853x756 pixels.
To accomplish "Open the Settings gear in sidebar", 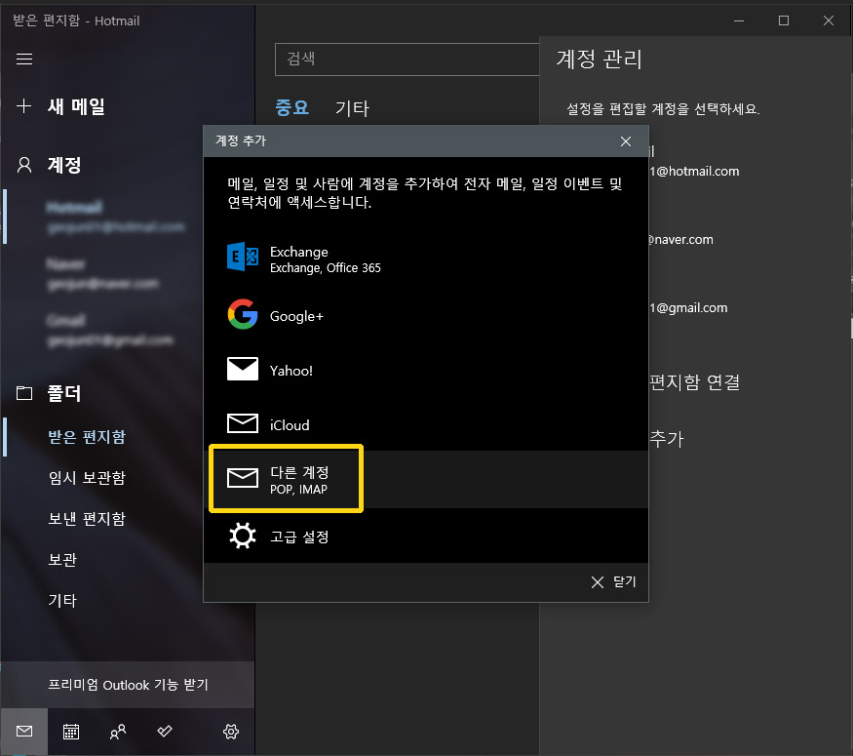I will 231,731.
